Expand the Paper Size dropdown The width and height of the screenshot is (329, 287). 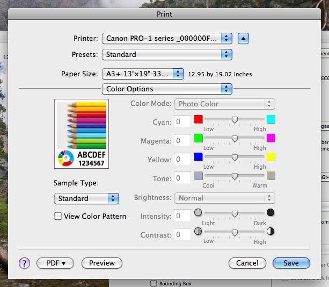point(143,74)
